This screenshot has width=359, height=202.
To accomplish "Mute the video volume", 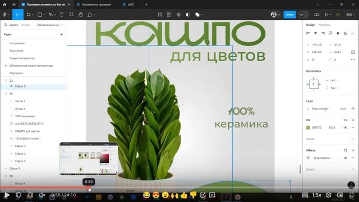I will pyautogui.click(x=42, y=195).
